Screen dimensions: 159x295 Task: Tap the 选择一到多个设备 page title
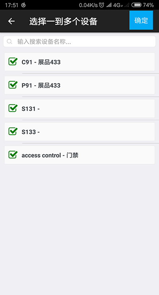click(63, 22)
